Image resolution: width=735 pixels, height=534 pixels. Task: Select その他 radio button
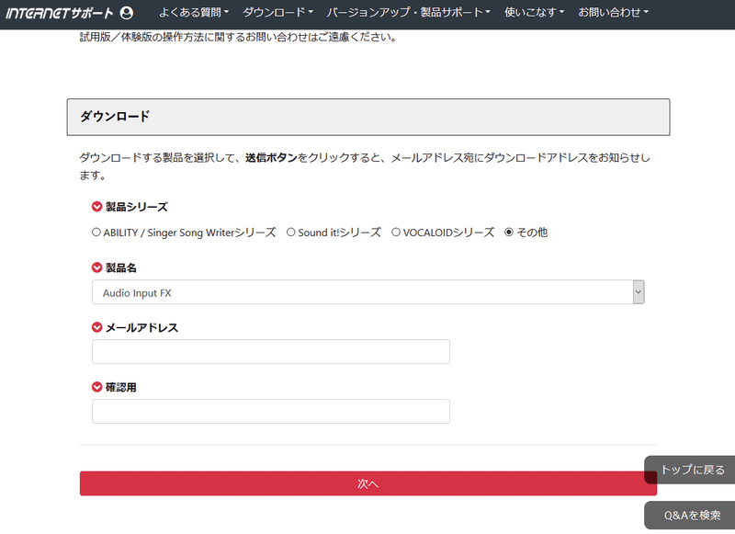(509, 232)
